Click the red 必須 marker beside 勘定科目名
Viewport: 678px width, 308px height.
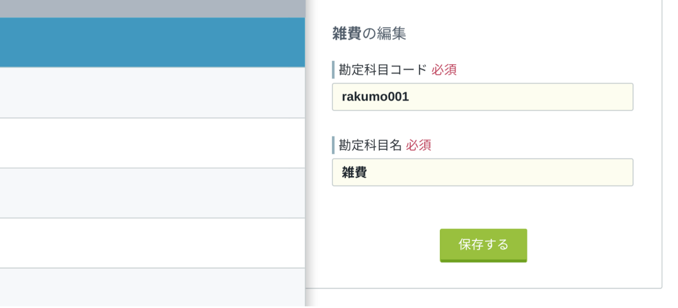pos(418,145)
